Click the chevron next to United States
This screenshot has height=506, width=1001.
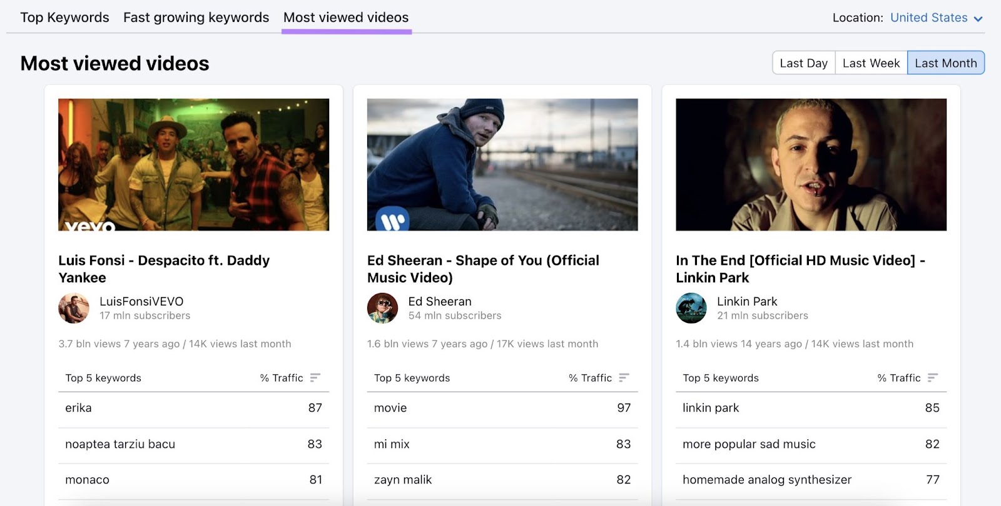[x=978, y=19]
